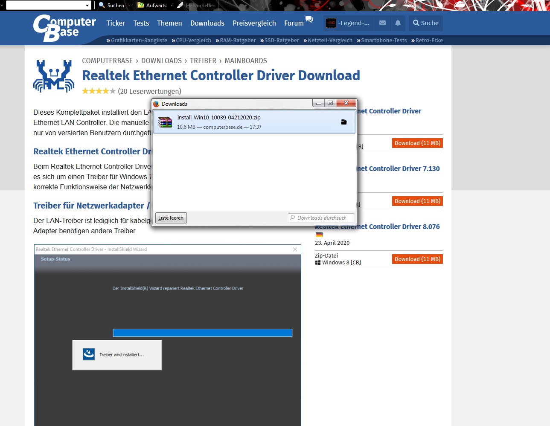The width and height of the screenshot is (550, 426).
Task: Open the Grafikkarten-Rangliste link
Action: pyautogui.click(x=139, y=41)
